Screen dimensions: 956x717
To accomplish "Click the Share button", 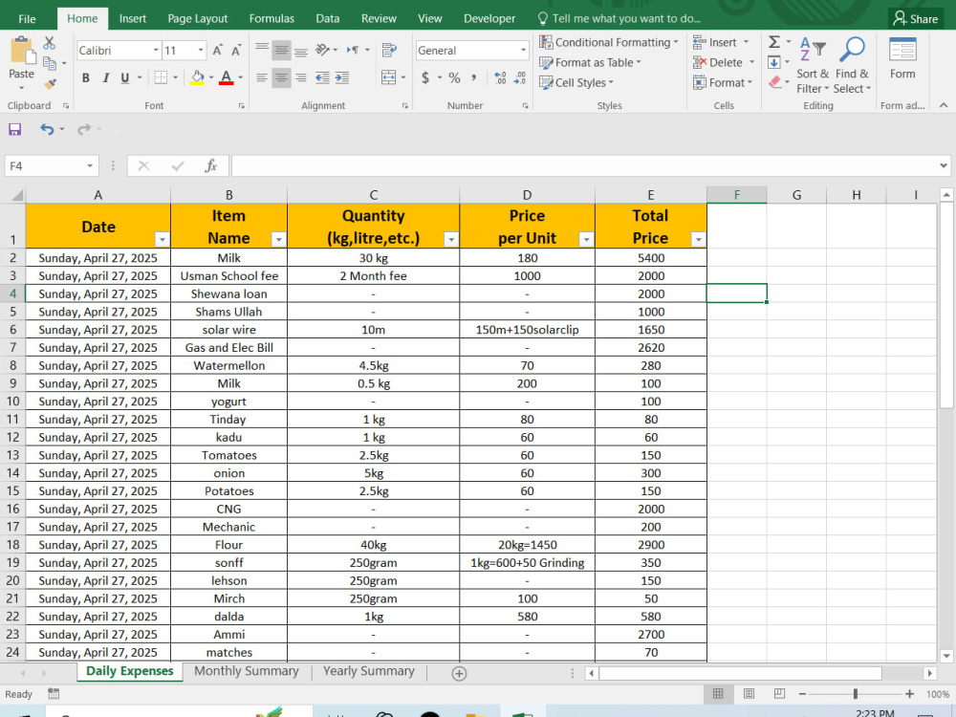I will [915, 19].
